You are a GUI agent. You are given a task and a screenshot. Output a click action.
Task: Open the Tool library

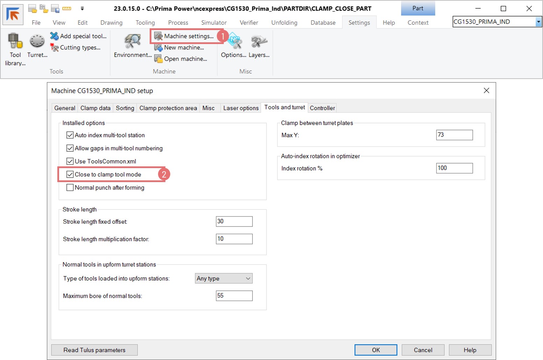point(15,42)
